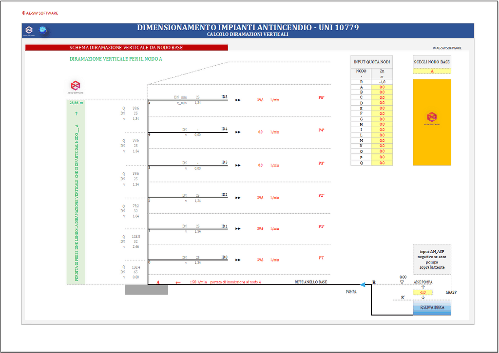
Task: Click the double arrow next to ID5
Action: (x=238, y=100)
